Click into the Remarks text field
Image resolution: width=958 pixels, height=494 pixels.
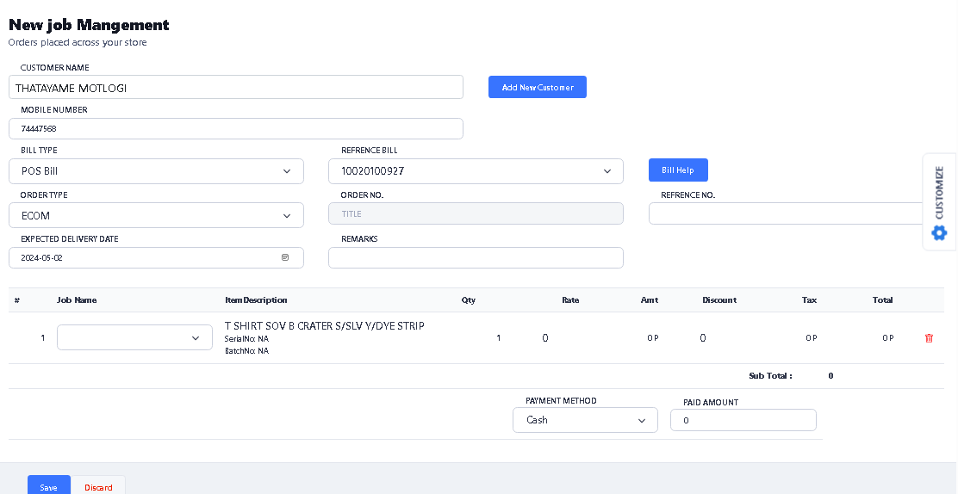tap(476, 258)
